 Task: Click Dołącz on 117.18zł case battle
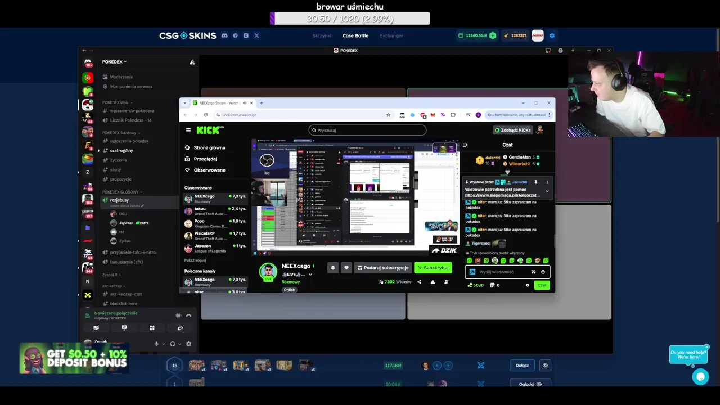pos(522,366)
